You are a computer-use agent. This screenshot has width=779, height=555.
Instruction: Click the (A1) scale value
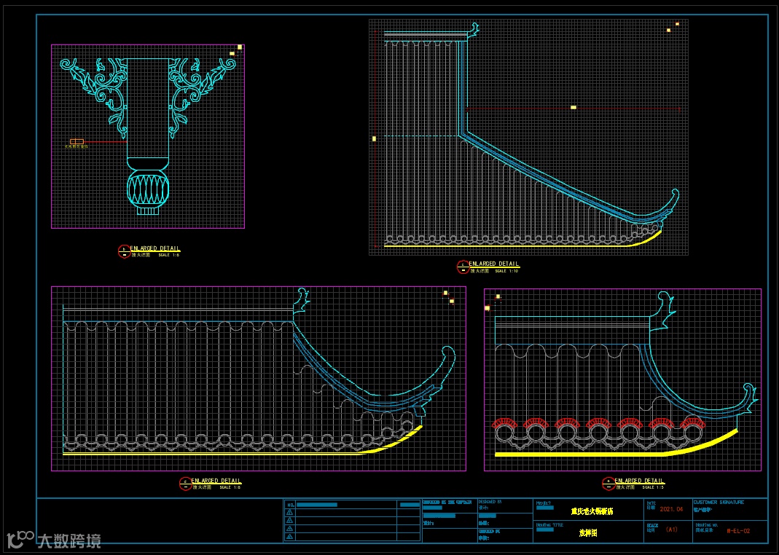point(672,530)
